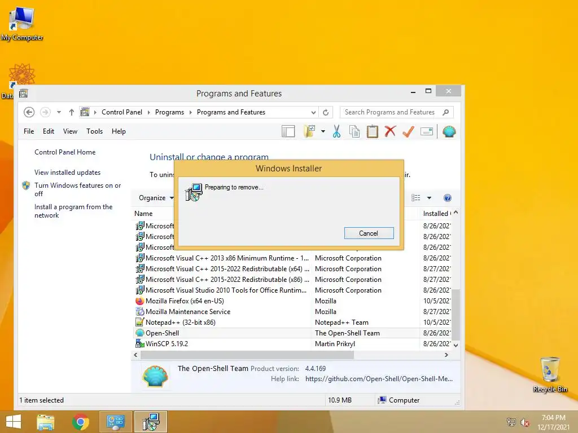Open the Tools menu
This screenshot has width=578, height=433.
94,131
